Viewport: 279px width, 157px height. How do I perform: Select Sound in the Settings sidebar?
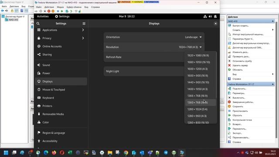click(61, 65)
